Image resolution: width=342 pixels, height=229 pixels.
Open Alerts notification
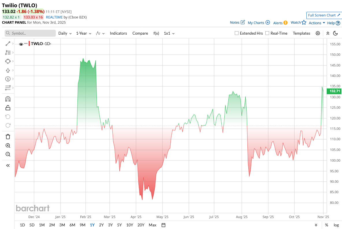pyautogui.click(x=280, y=23)
